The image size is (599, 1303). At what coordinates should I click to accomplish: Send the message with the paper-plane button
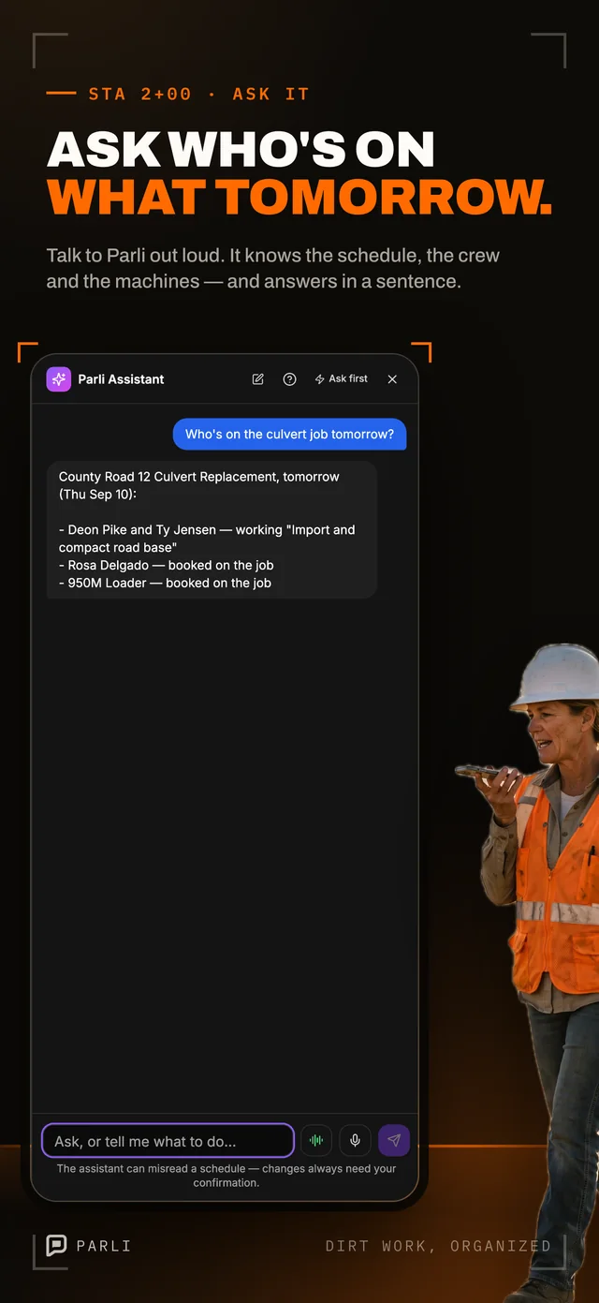(x=394, y=1140)
